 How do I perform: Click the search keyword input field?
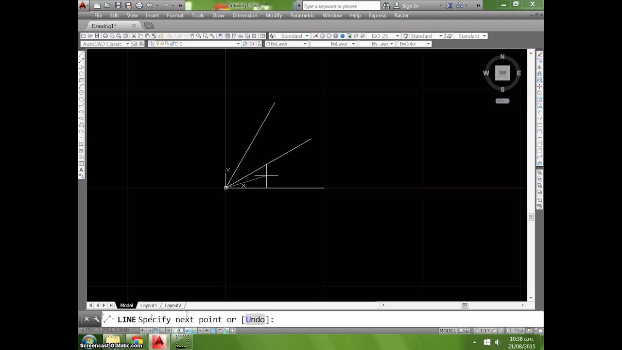341,6
